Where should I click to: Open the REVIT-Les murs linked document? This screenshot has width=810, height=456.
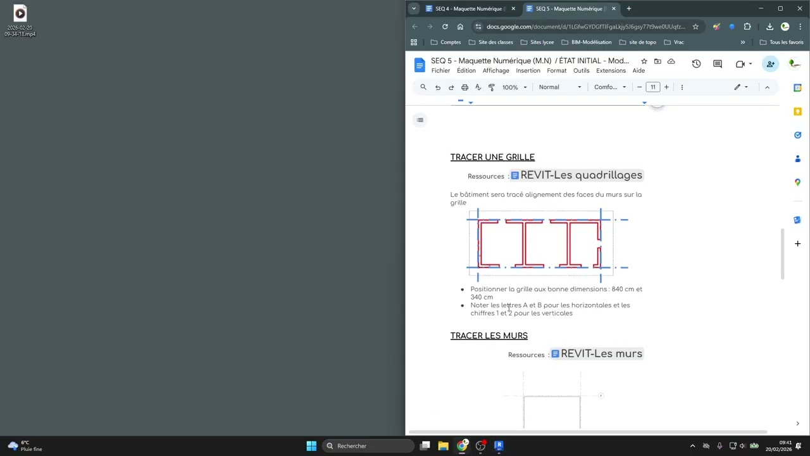point(597,354)
